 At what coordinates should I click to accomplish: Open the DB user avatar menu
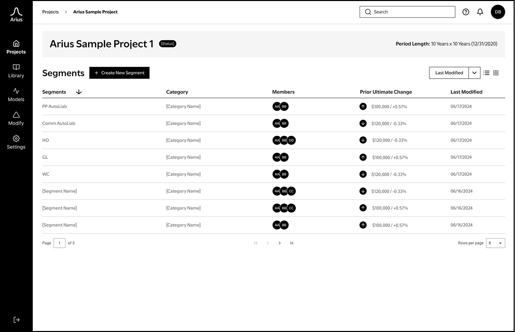pyautogui.click(x=498, y=12)
